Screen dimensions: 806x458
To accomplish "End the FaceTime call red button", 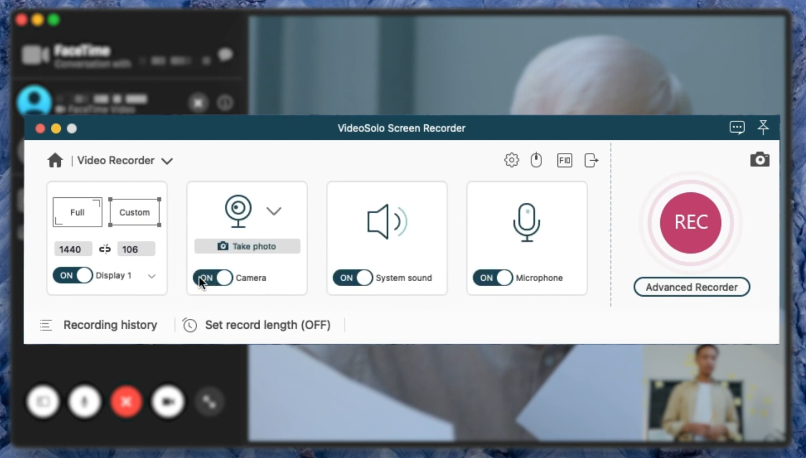I will (127, 402).
